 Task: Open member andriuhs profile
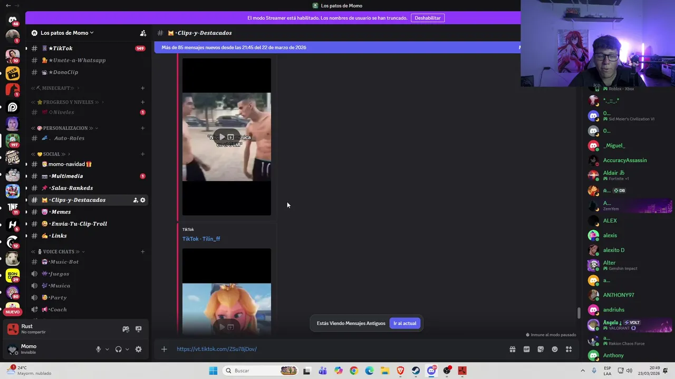coord(614,310)
